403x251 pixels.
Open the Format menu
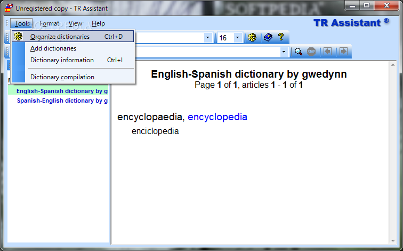pos(50,23)
